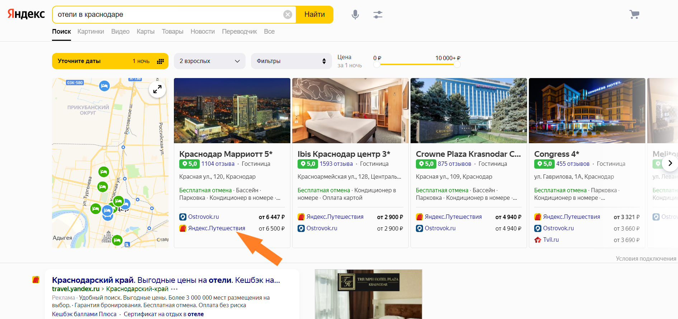
Task: Open Кешбэк баллами Плюса link
Action: click(84, 314)
